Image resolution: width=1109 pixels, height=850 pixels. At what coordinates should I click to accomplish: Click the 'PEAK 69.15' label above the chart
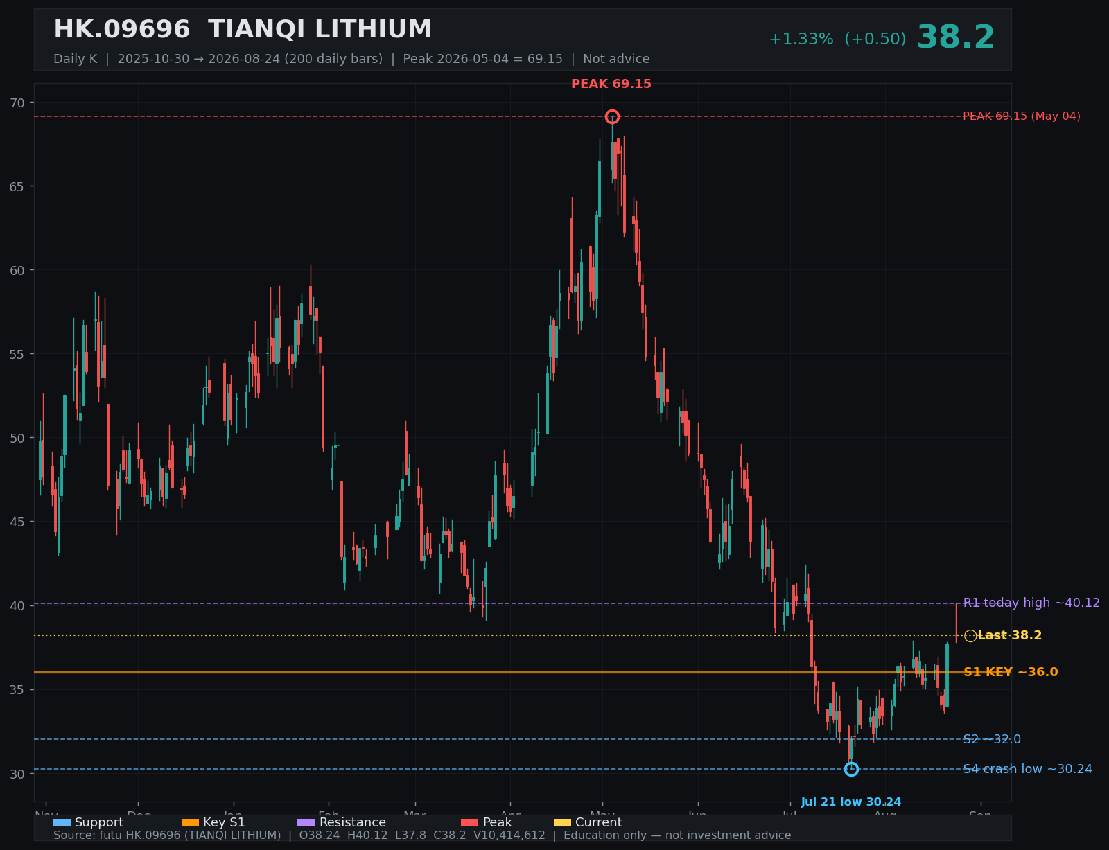(x=611, y=84)
